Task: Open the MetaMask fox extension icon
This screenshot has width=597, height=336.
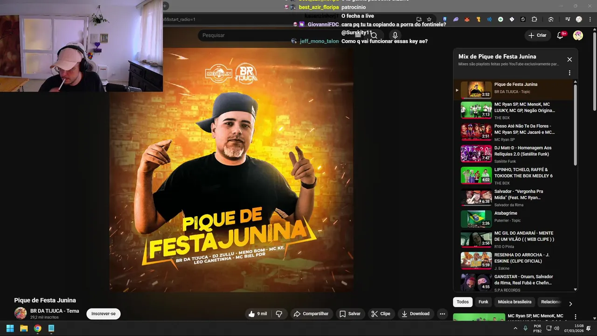Action: pyautogui.click(x=467, y=20)
